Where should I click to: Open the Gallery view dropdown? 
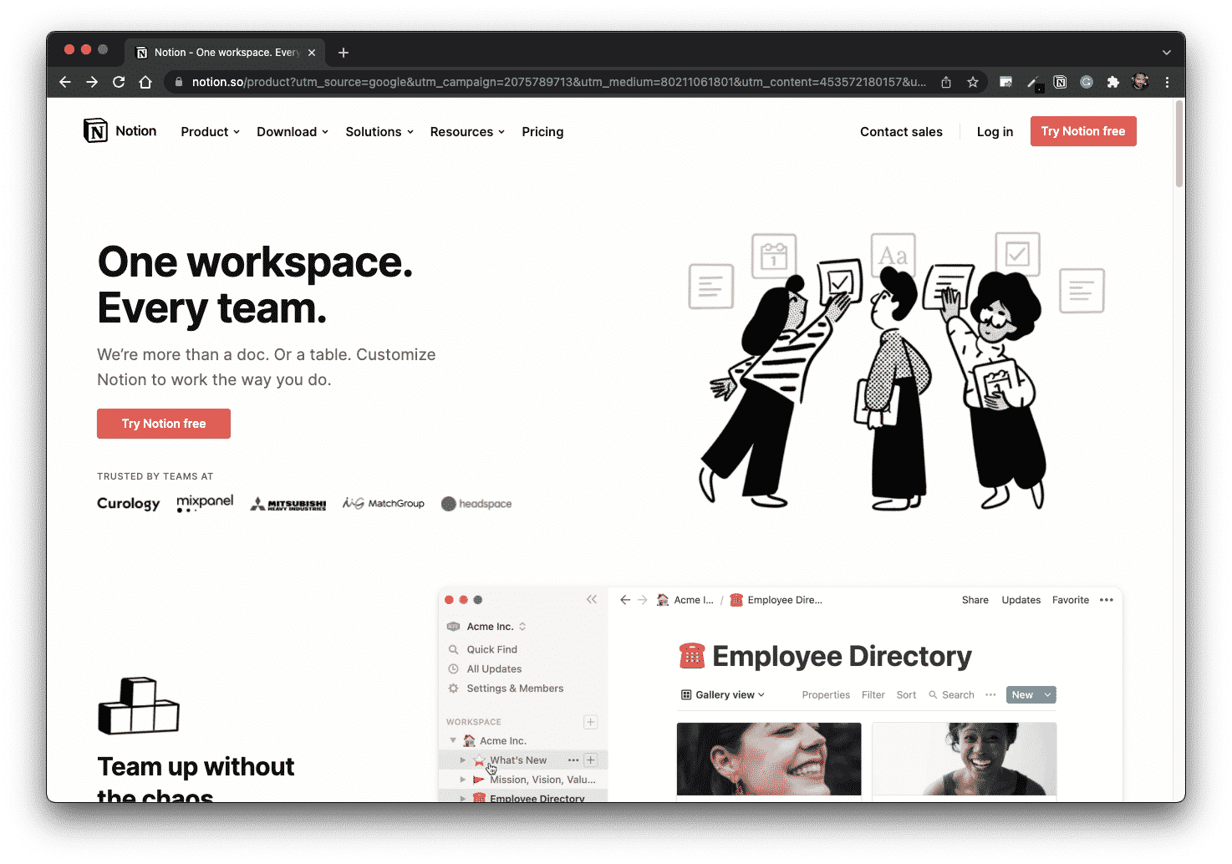[x=723, y=694]
